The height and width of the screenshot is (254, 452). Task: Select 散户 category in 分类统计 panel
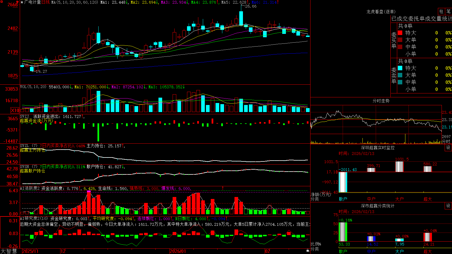click(x=343, y=251)
